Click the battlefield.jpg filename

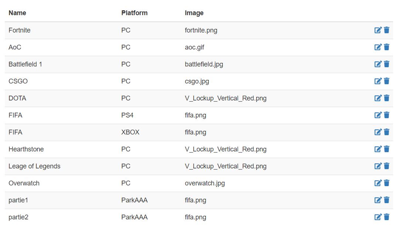(204, 65)
